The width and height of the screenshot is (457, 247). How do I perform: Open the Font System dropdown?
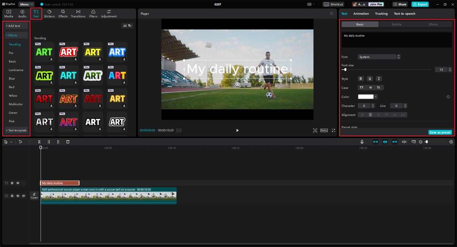(x=379, y=57)
